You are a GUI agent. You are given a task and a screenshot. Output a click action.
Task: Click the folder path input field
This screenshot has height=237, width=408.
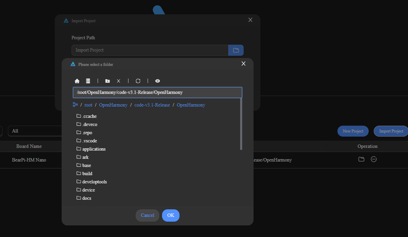point(158,93)
